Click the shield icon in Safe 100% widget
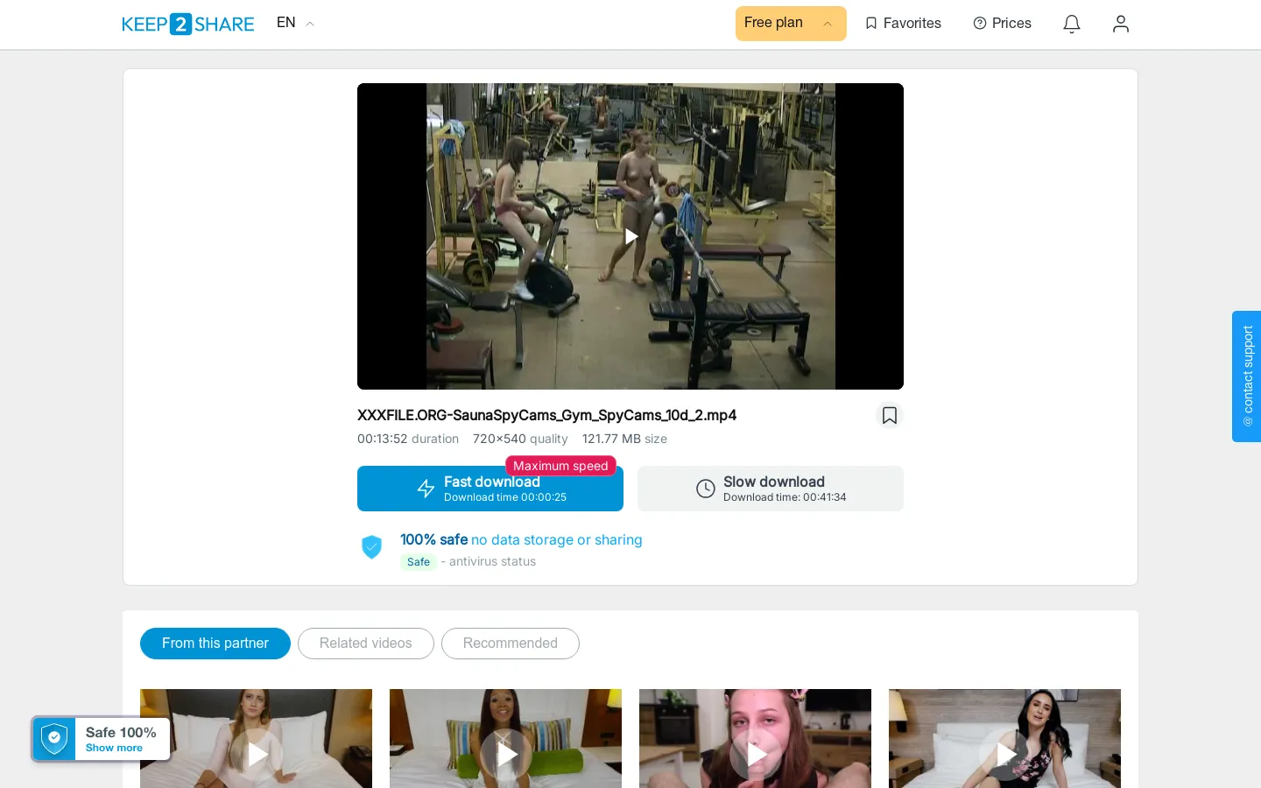1261x788 pixels. pos(54,739)
